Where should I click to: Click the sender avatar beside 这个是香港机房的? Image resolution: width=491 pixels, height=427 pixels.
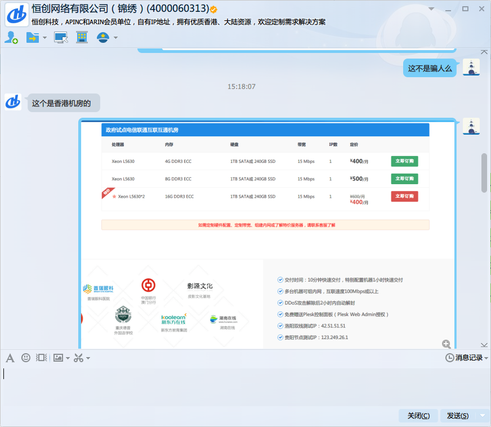point(13,102)
